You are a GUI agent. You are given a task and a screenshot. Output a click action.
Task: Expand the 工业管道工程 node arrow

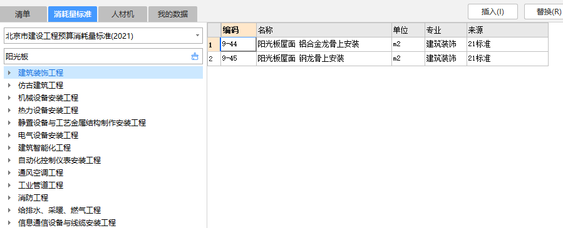pyautogui.click(x=9, y=186)
